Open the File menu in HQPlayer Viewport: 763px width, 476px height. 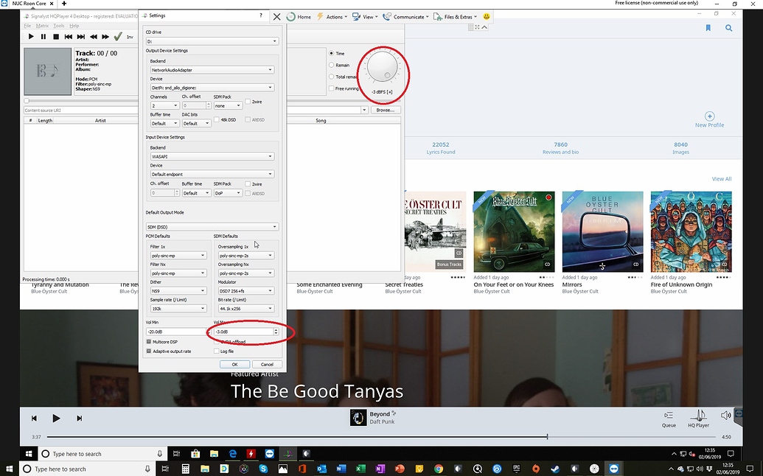(x=27, y=26)
